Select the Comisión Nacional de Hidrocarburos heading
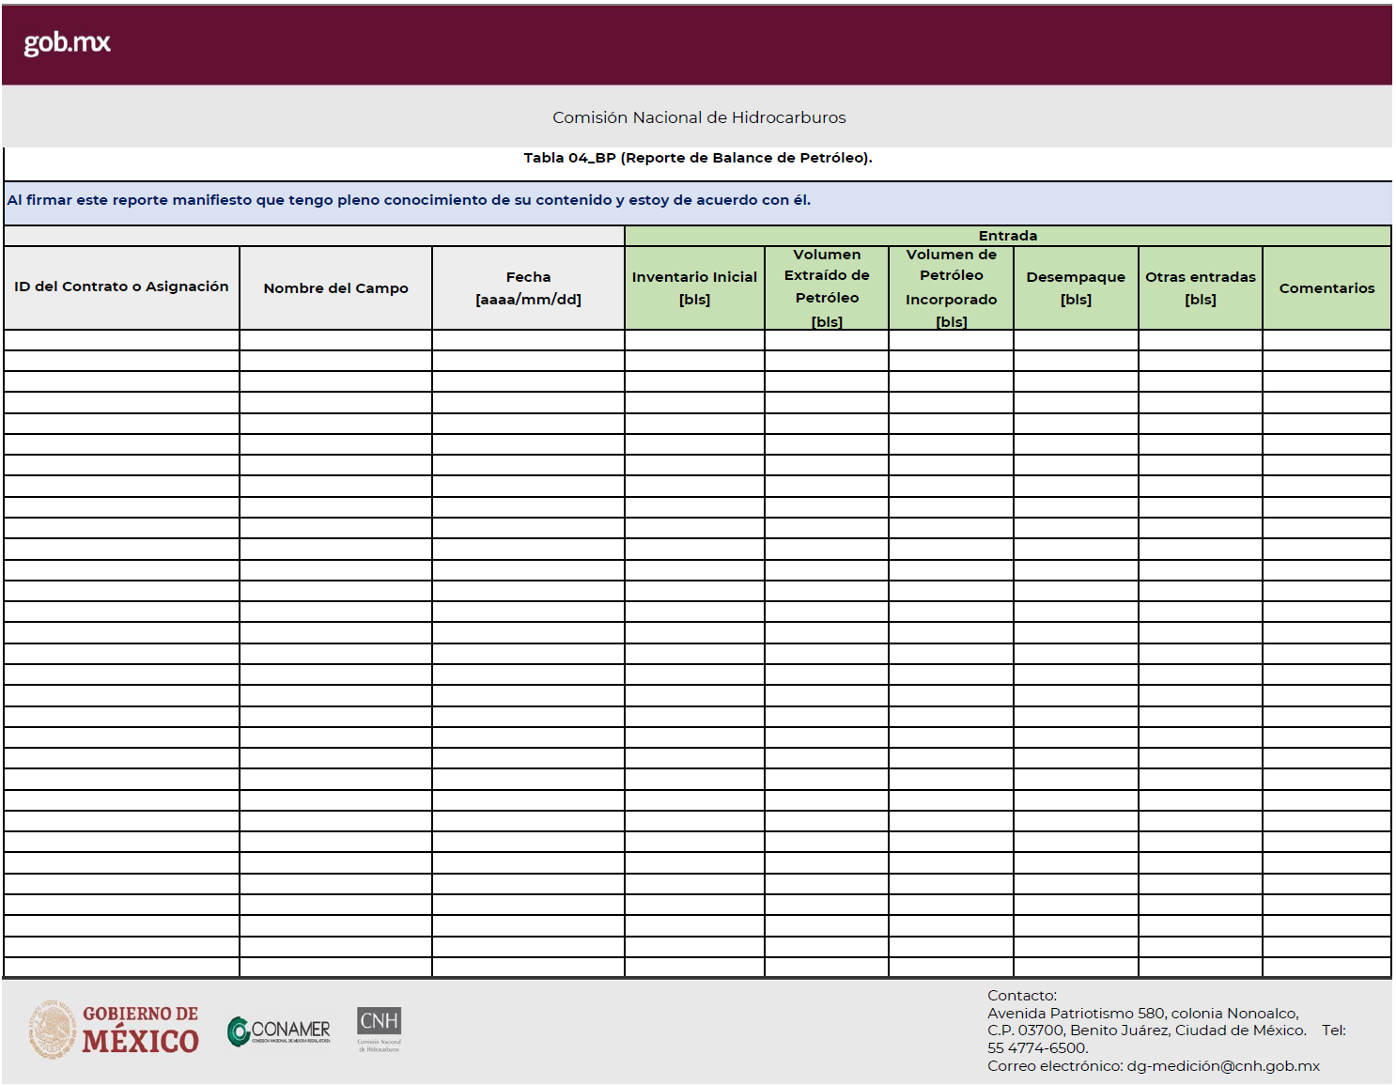 698,117
